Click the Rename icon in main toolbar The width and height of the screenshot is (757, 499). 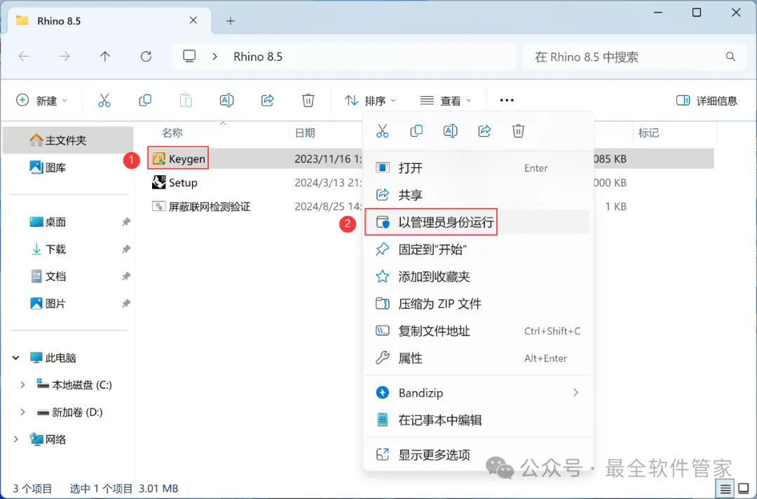226,100
